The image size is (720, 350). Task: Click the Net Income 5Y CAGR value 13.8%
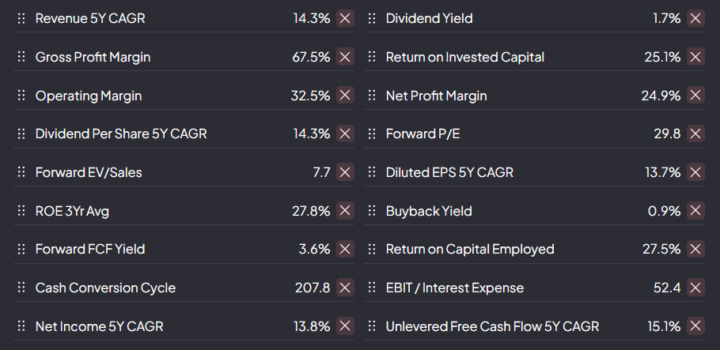click(x=312, y=326)
